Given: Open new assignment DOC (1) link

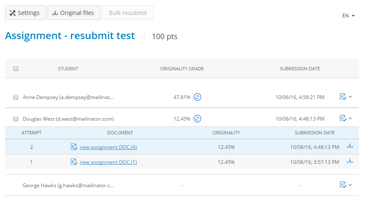Looking at the screenshot, I should tap(108, 162).
